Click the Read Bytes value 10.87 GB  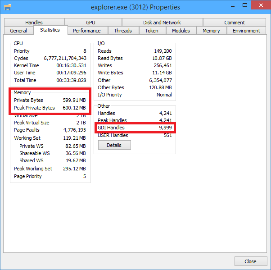[162, 58]
